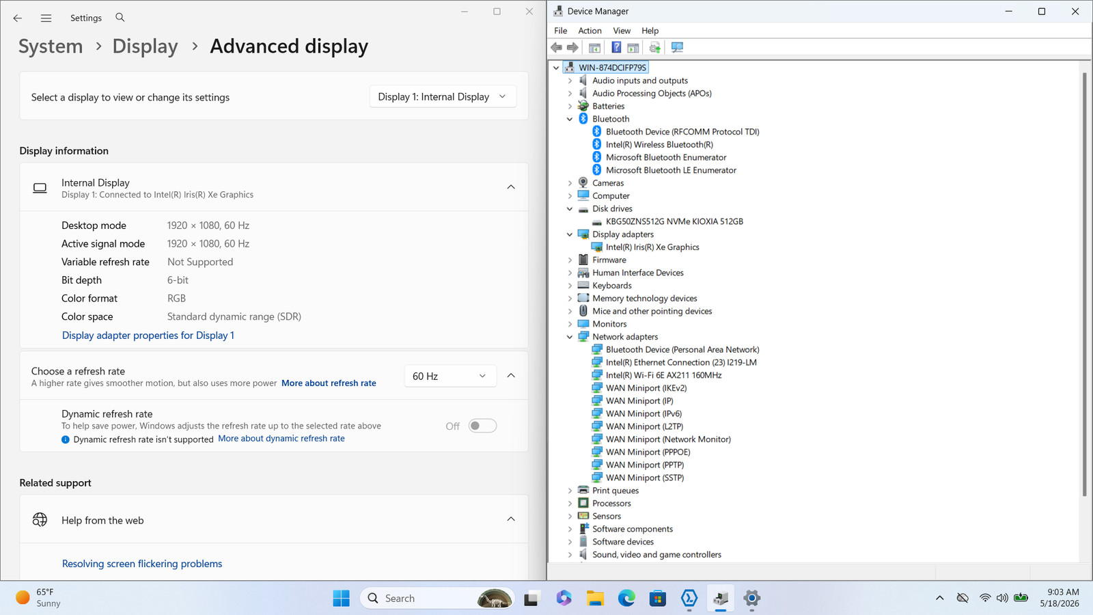The height and width of the screenshot is (615, 1093).
Task: Click More about refresh rate link
Action: (329, 383)
